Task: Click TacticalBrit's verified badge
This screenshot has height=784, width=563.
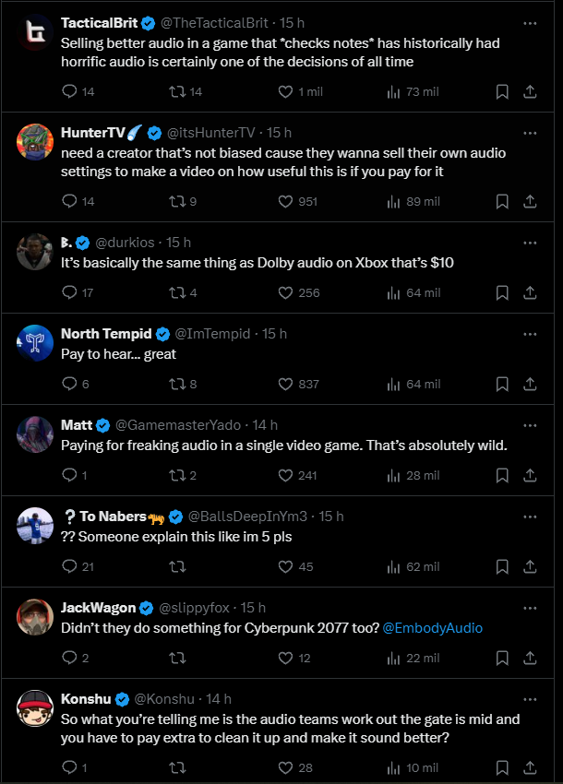Action: (x=148, y=16)
